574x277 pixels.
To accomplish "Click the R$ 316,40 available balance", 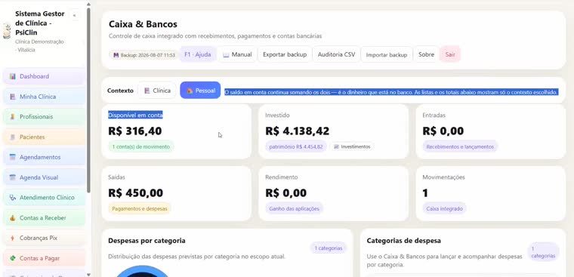I will click(135, 131).
